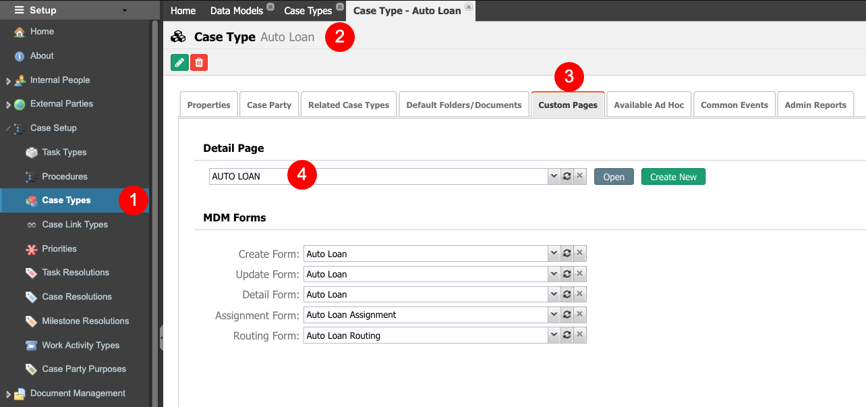This screenshot has height=407, width=866.
Task: Click the green edit pencil button
Action: click(x=179, y=63)
